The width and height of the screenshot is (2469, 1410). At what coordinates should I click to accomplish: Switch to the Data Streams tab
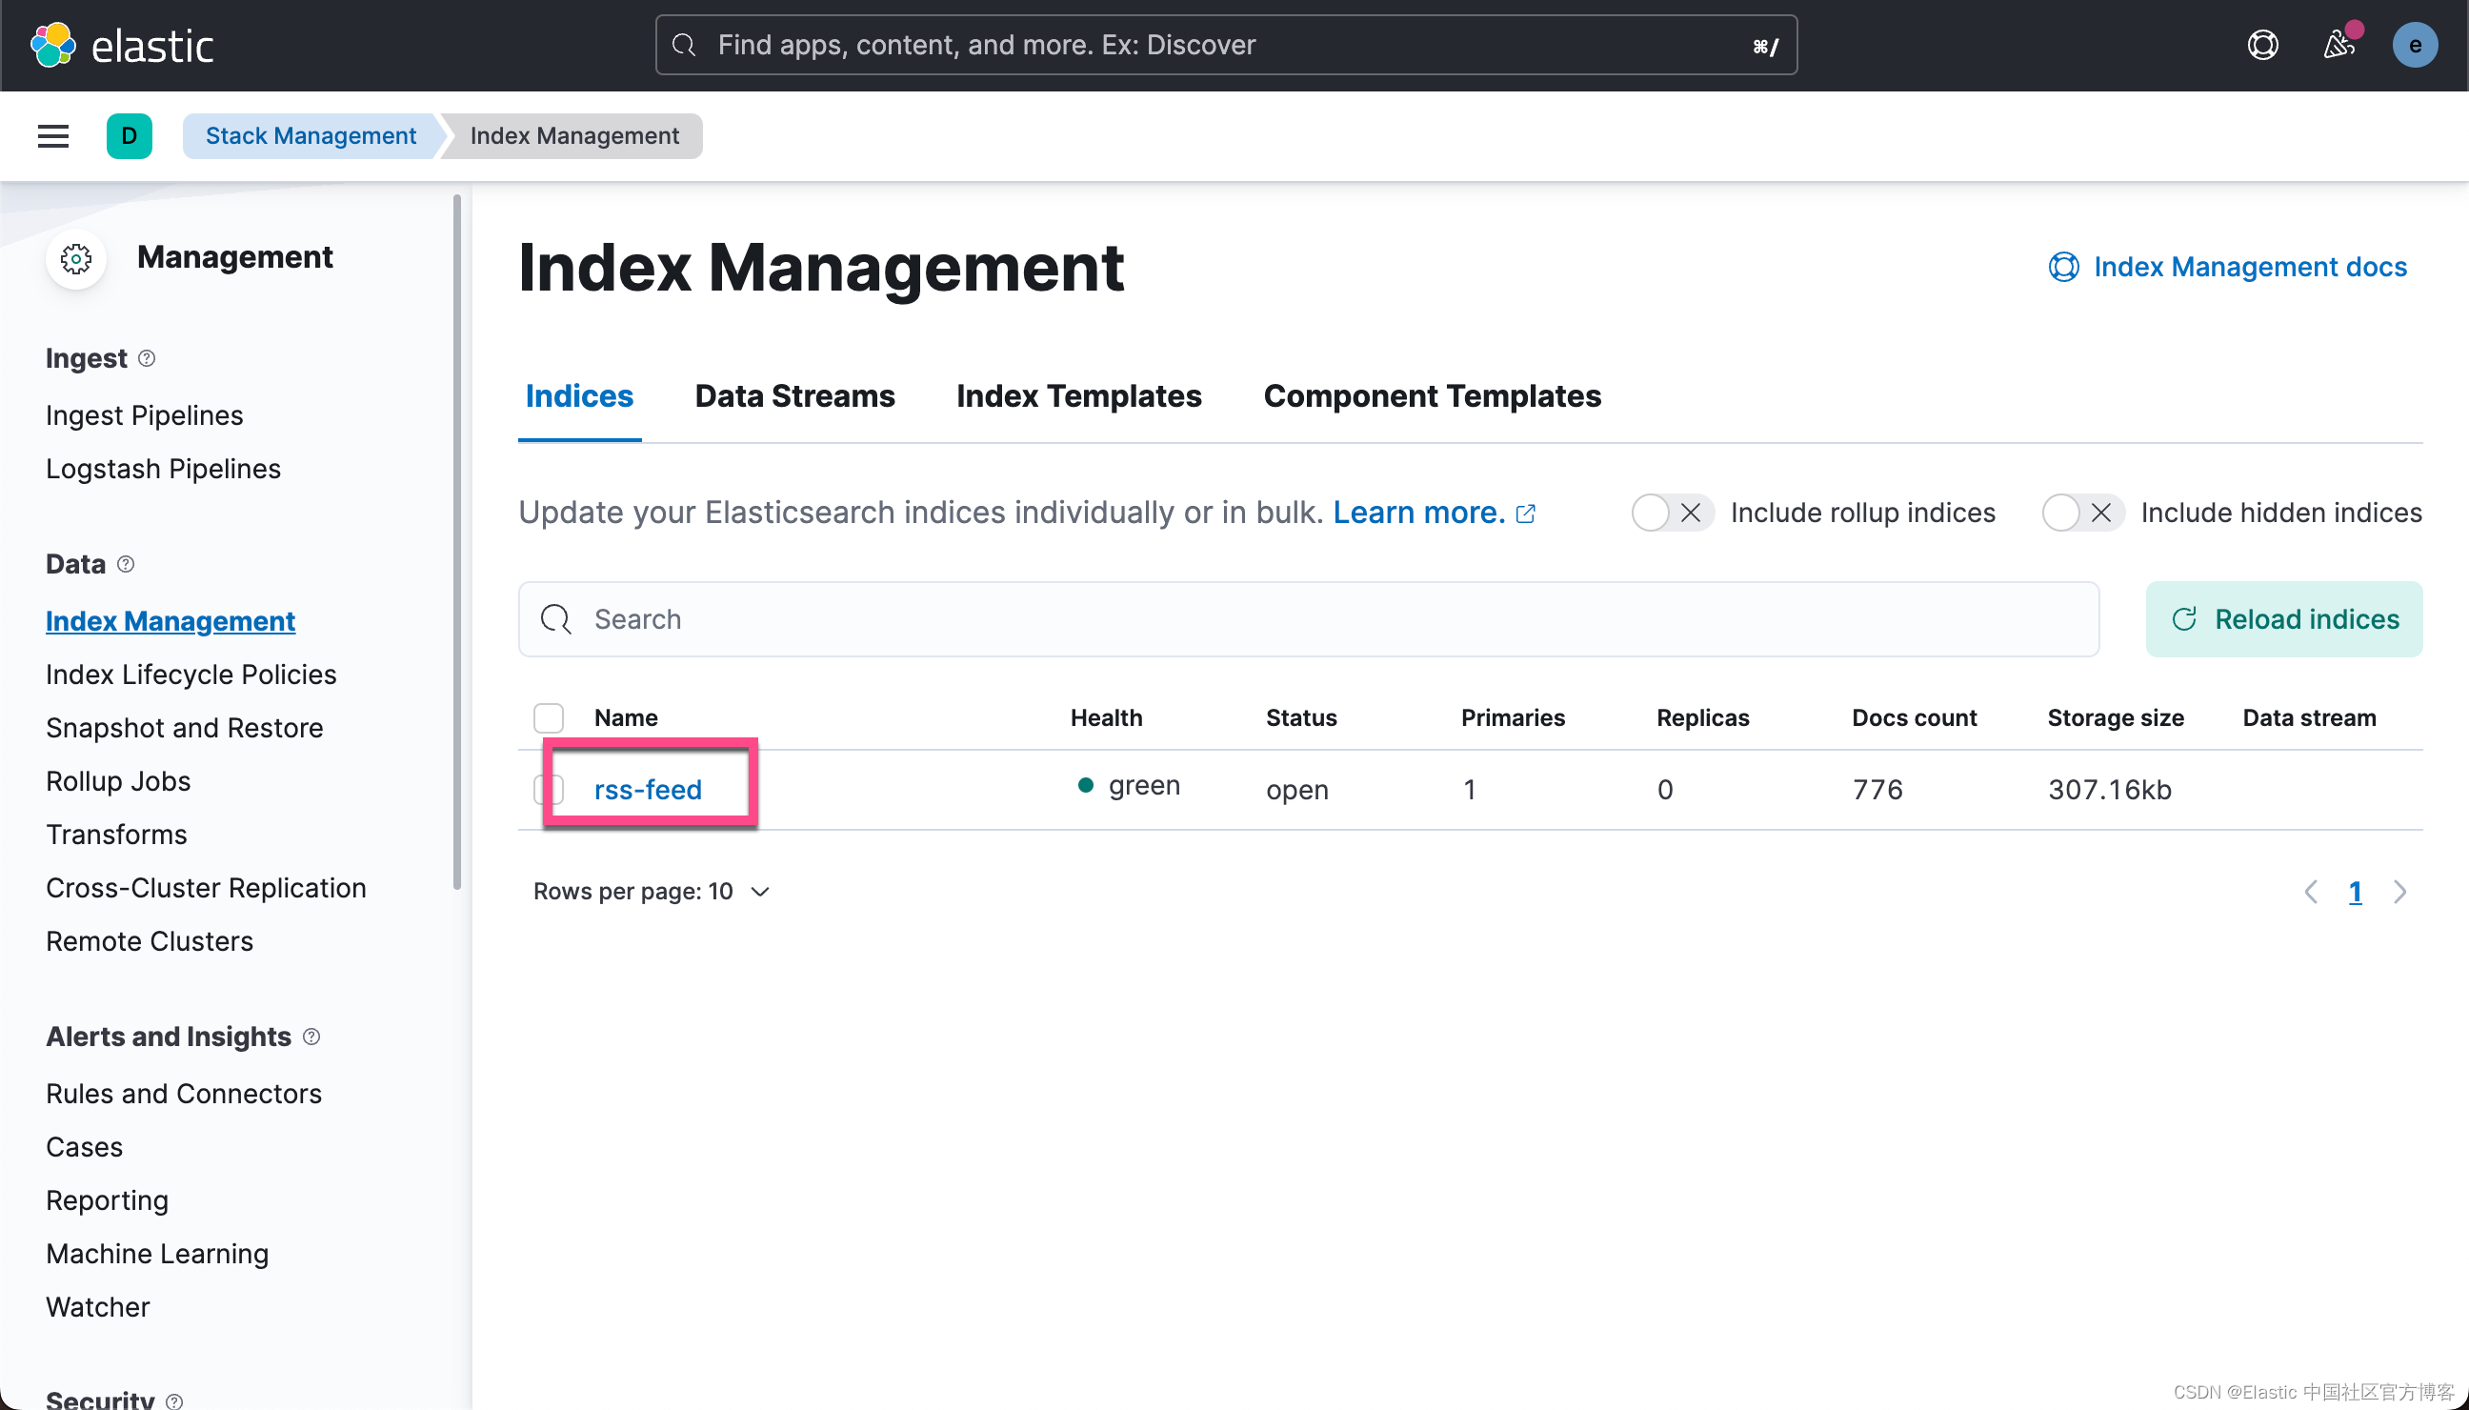click(794, 396)
